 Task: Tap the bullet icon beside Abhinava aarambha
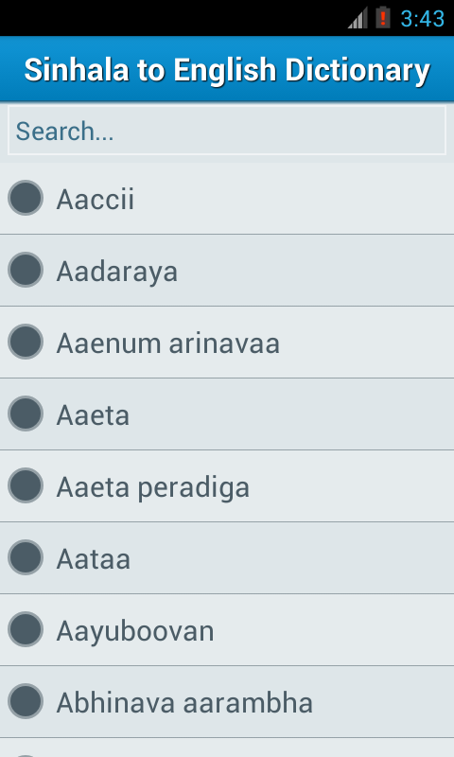tap(26, 701)
